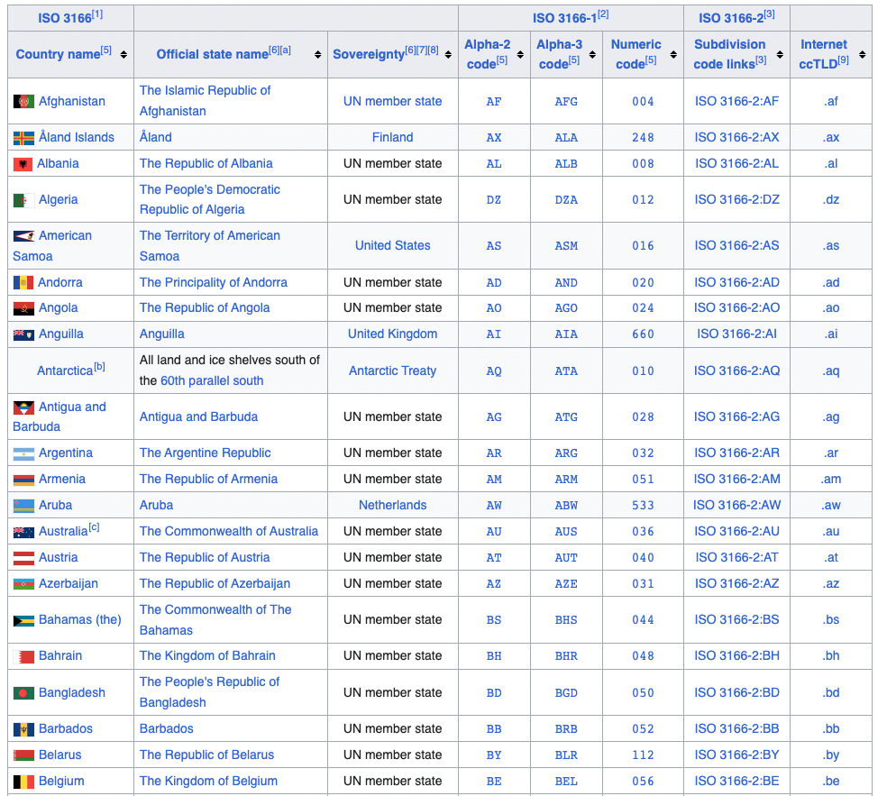The height and width of the screenshot is (796, 887).
Task: Open the 60th parallel south link
Action: click(212, 381)
